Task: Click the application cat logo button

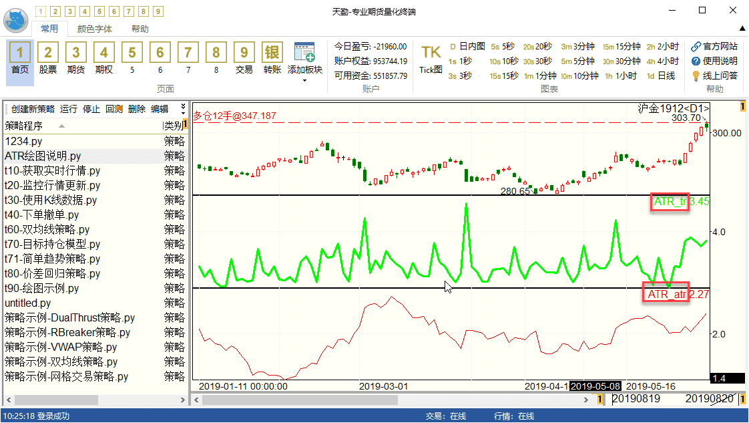Action: point(16,19)
